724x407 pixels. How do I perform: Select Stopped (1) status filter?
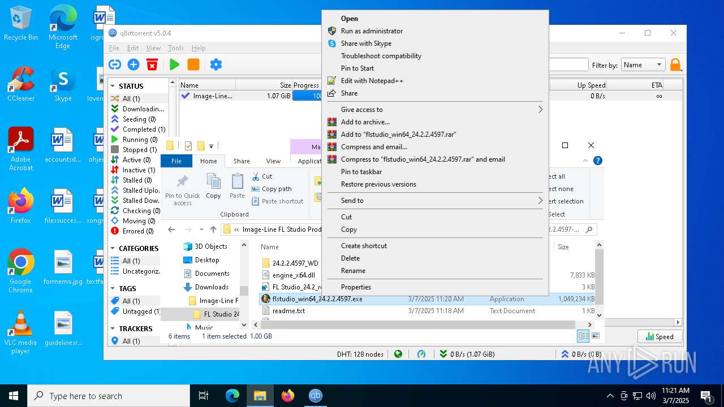point(134,150)
